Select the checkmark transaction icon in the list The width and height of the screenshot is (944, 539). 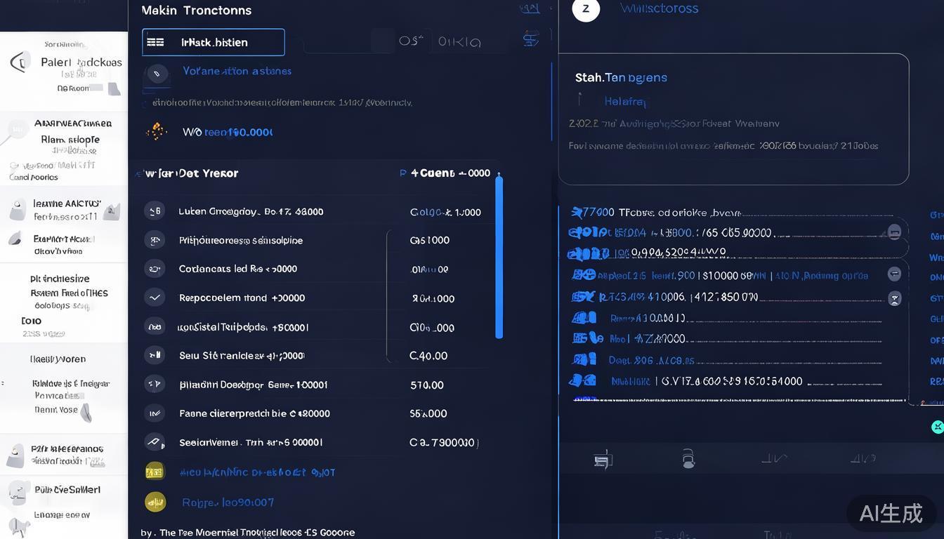[155, 297]
